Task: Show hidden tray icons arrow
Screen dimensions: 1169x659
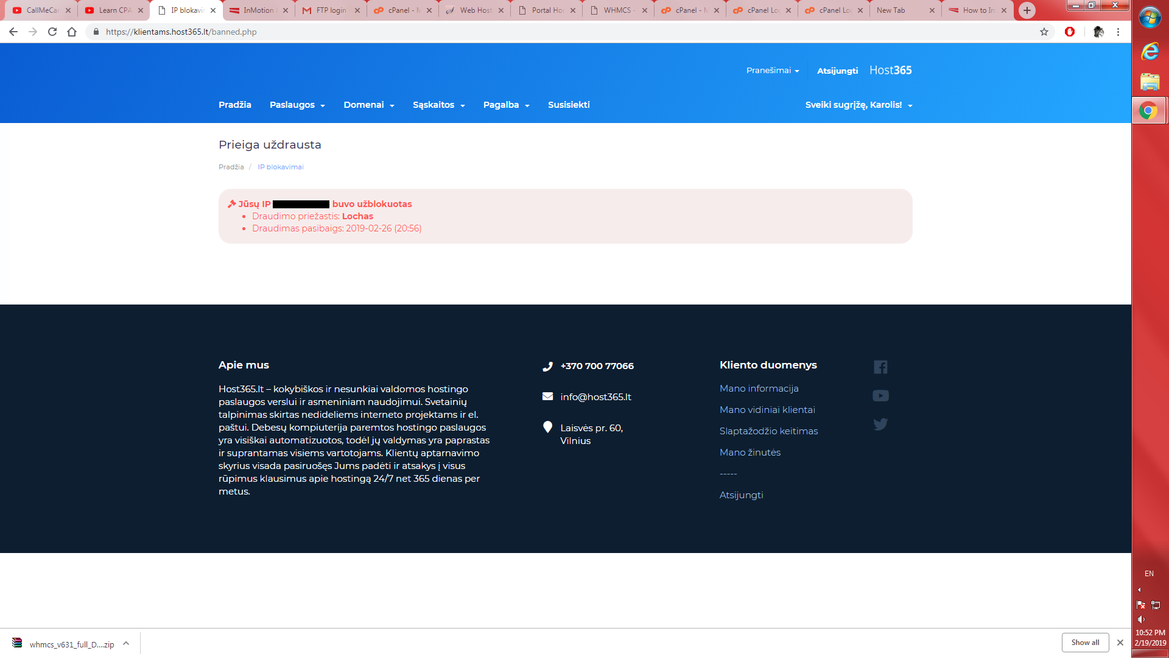Action: [1140, 590]
